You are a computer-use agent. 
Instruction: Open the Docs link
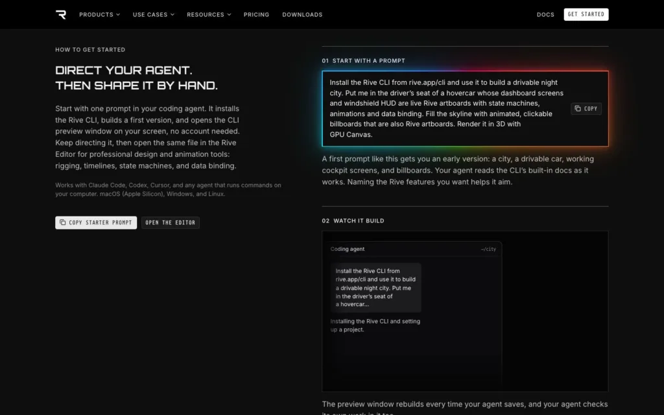tap(545, 14)
